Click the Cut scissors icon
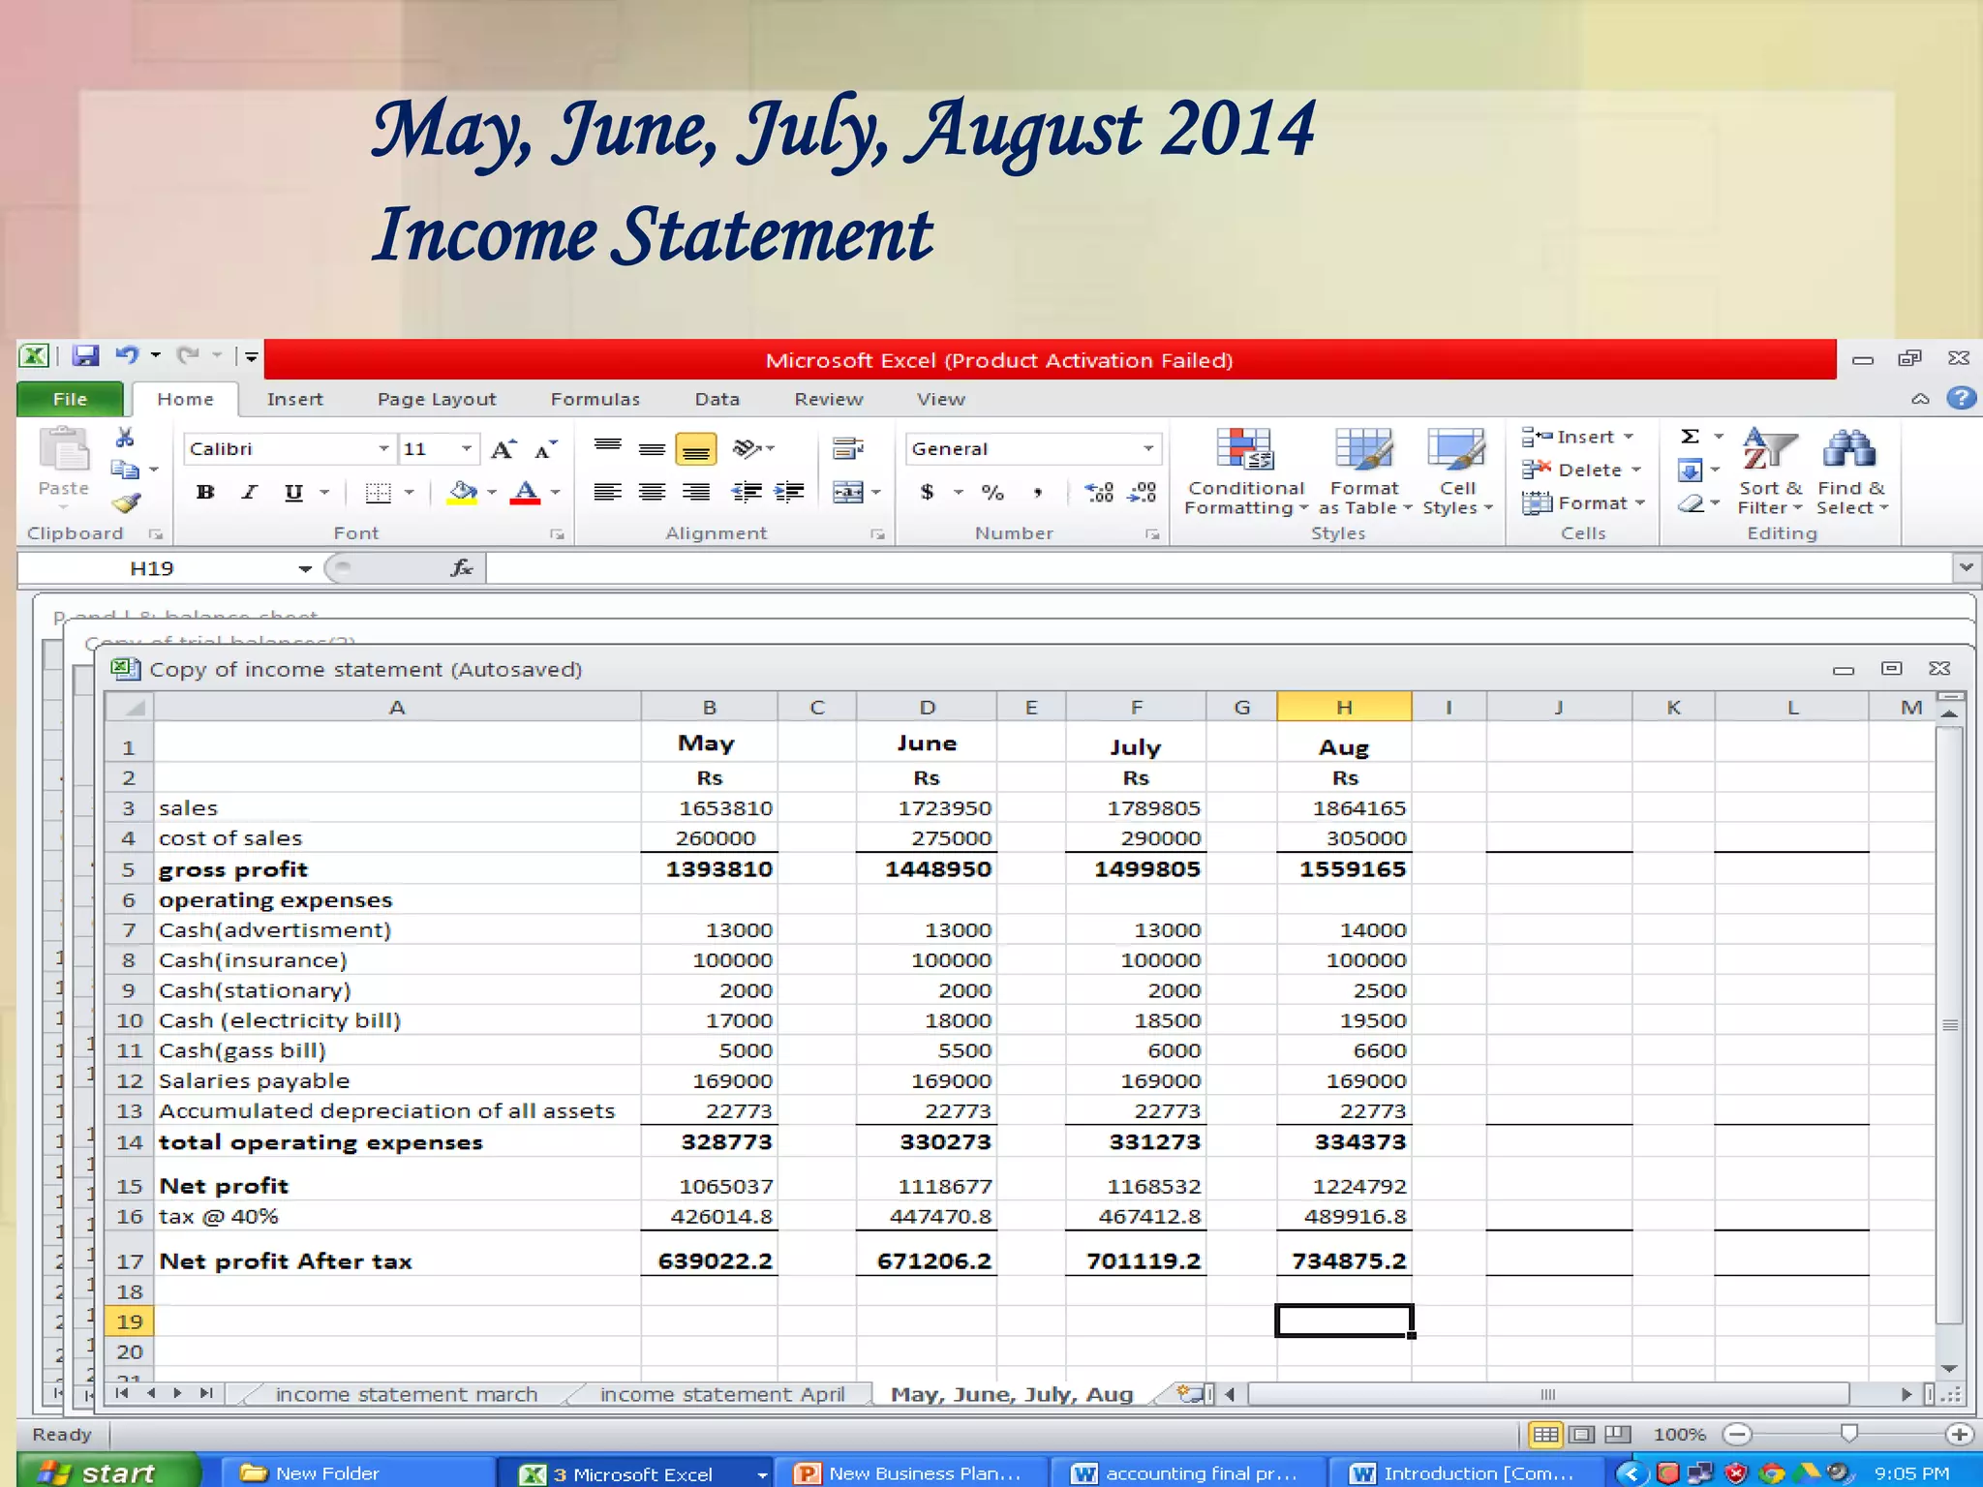Screen dimensions: 1983x1487 tap(125, 438)
